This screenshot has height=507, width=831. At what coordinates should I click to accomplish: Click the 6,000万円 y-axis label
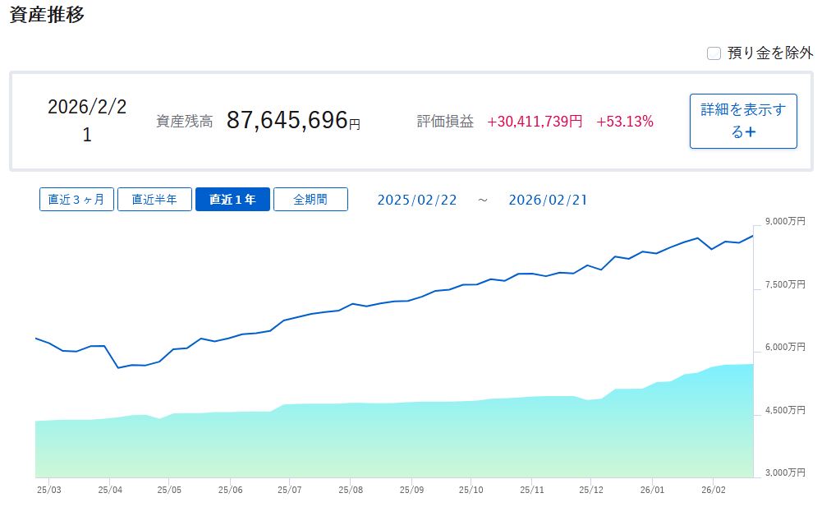tap(786, 348)
